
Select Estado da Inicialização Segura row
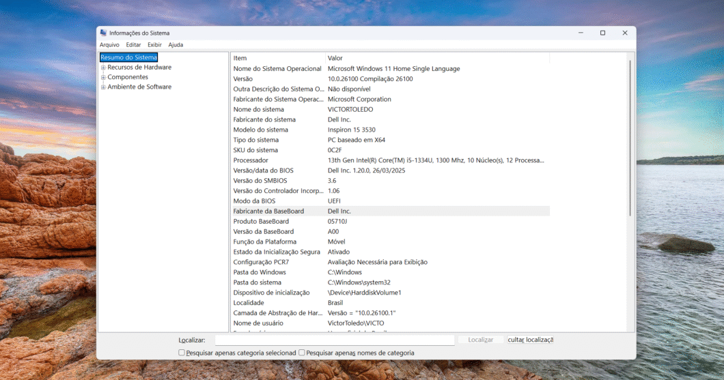[390, 252]
